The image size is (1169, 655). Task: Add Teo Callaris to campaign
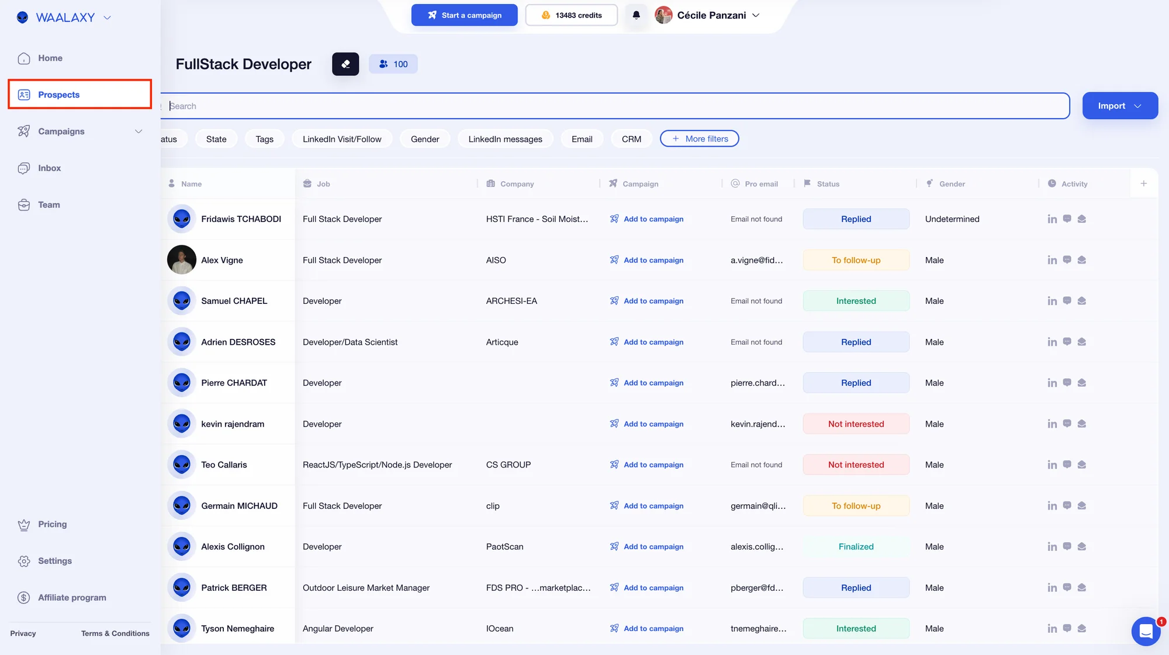(646, 465)
